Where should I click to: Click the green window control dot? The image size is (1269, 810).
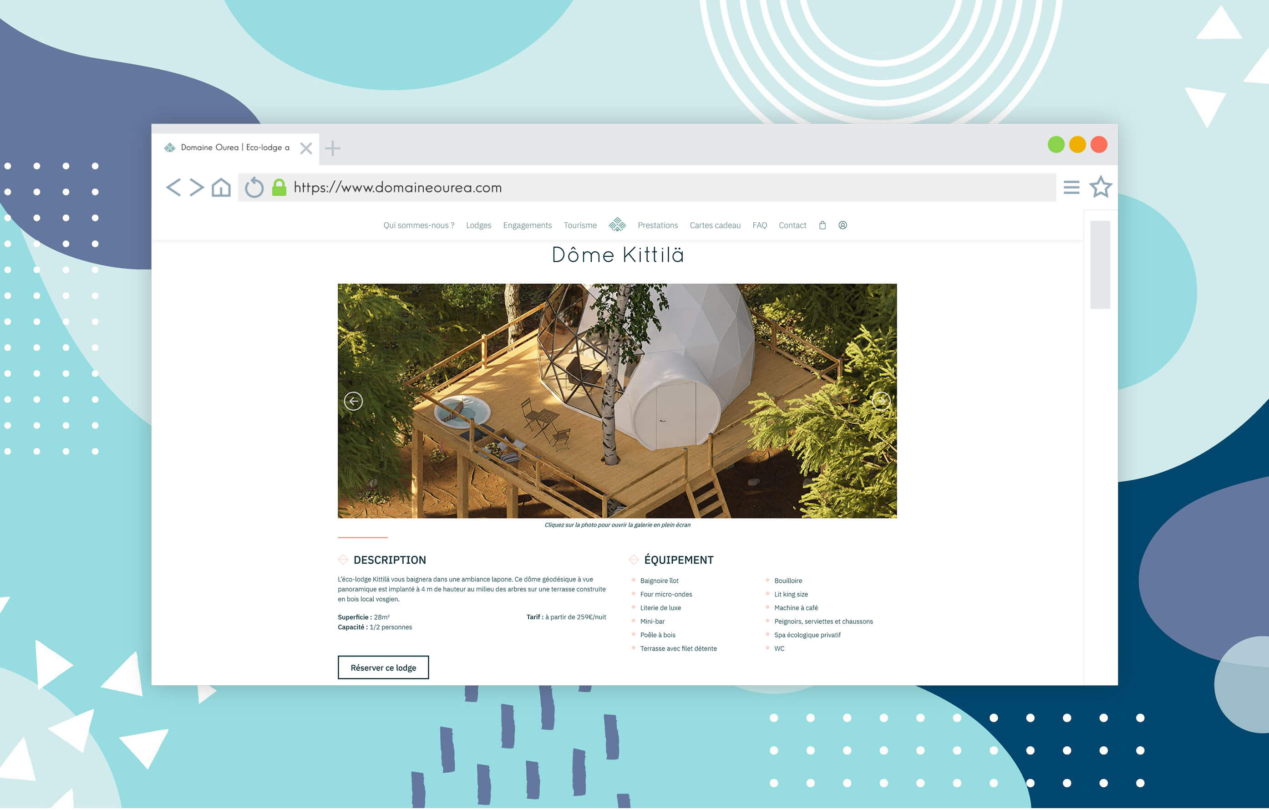point(1056,144)
